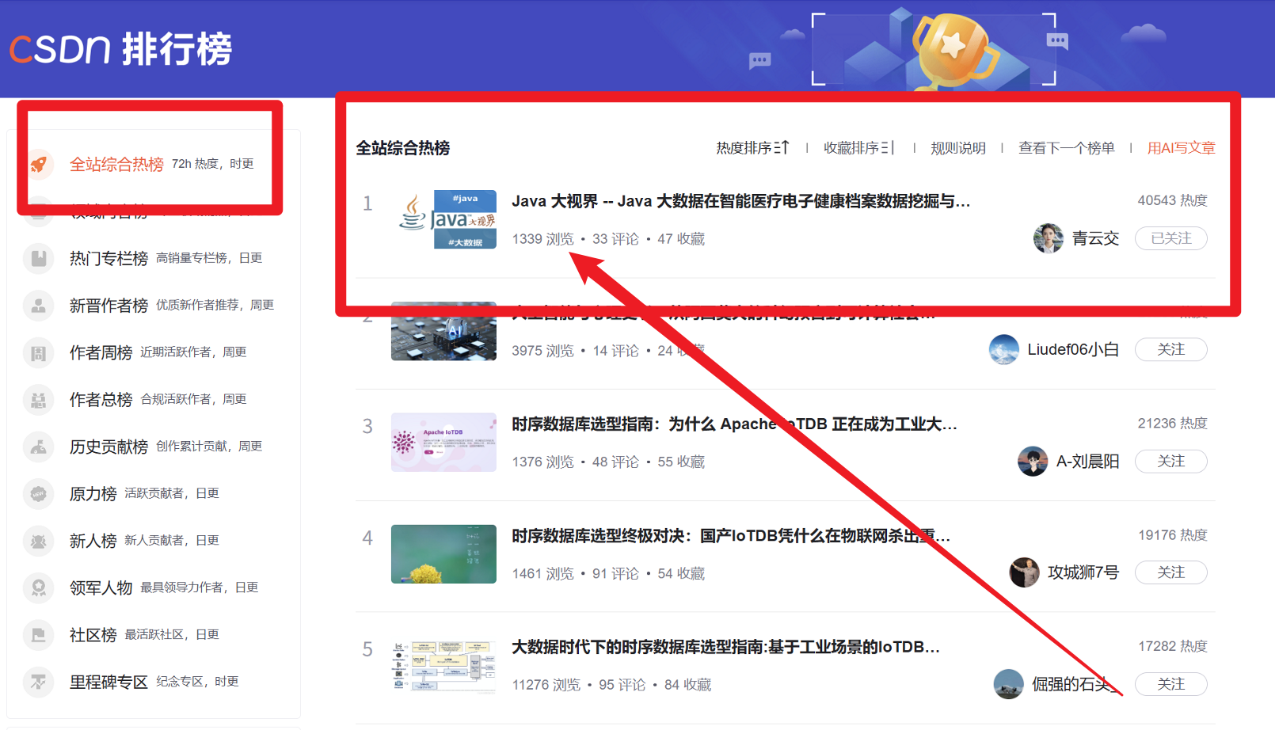Open 规则说明 link

pyautogui.click(x=958, y=148)
